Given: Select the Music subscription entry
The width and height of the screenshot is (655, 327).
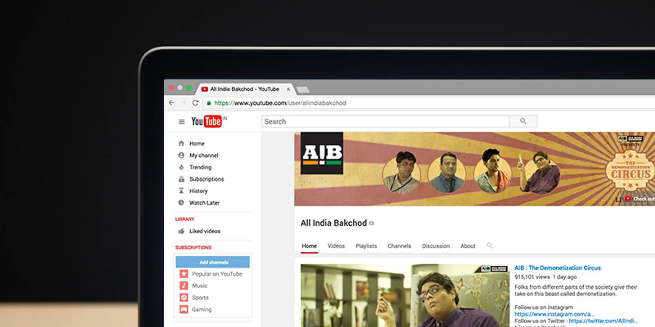Looking at the screenshot, I should (200, 286).
